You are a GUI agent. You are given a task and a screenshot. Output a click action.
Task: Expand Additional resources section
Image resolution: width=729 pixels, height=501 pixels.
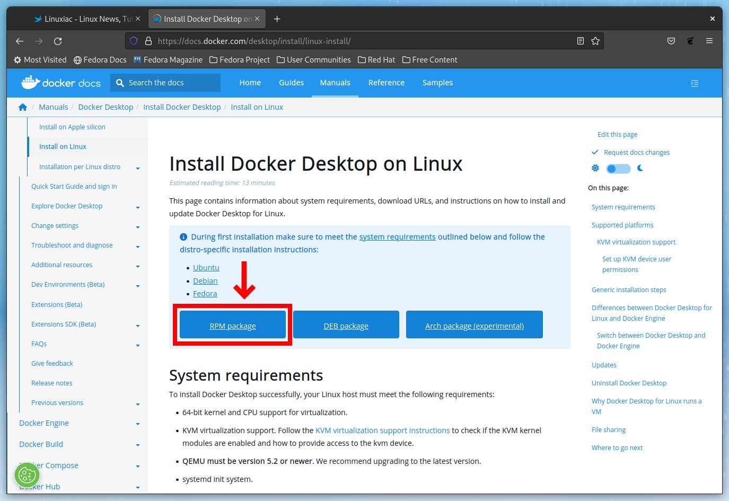(138, 266)
